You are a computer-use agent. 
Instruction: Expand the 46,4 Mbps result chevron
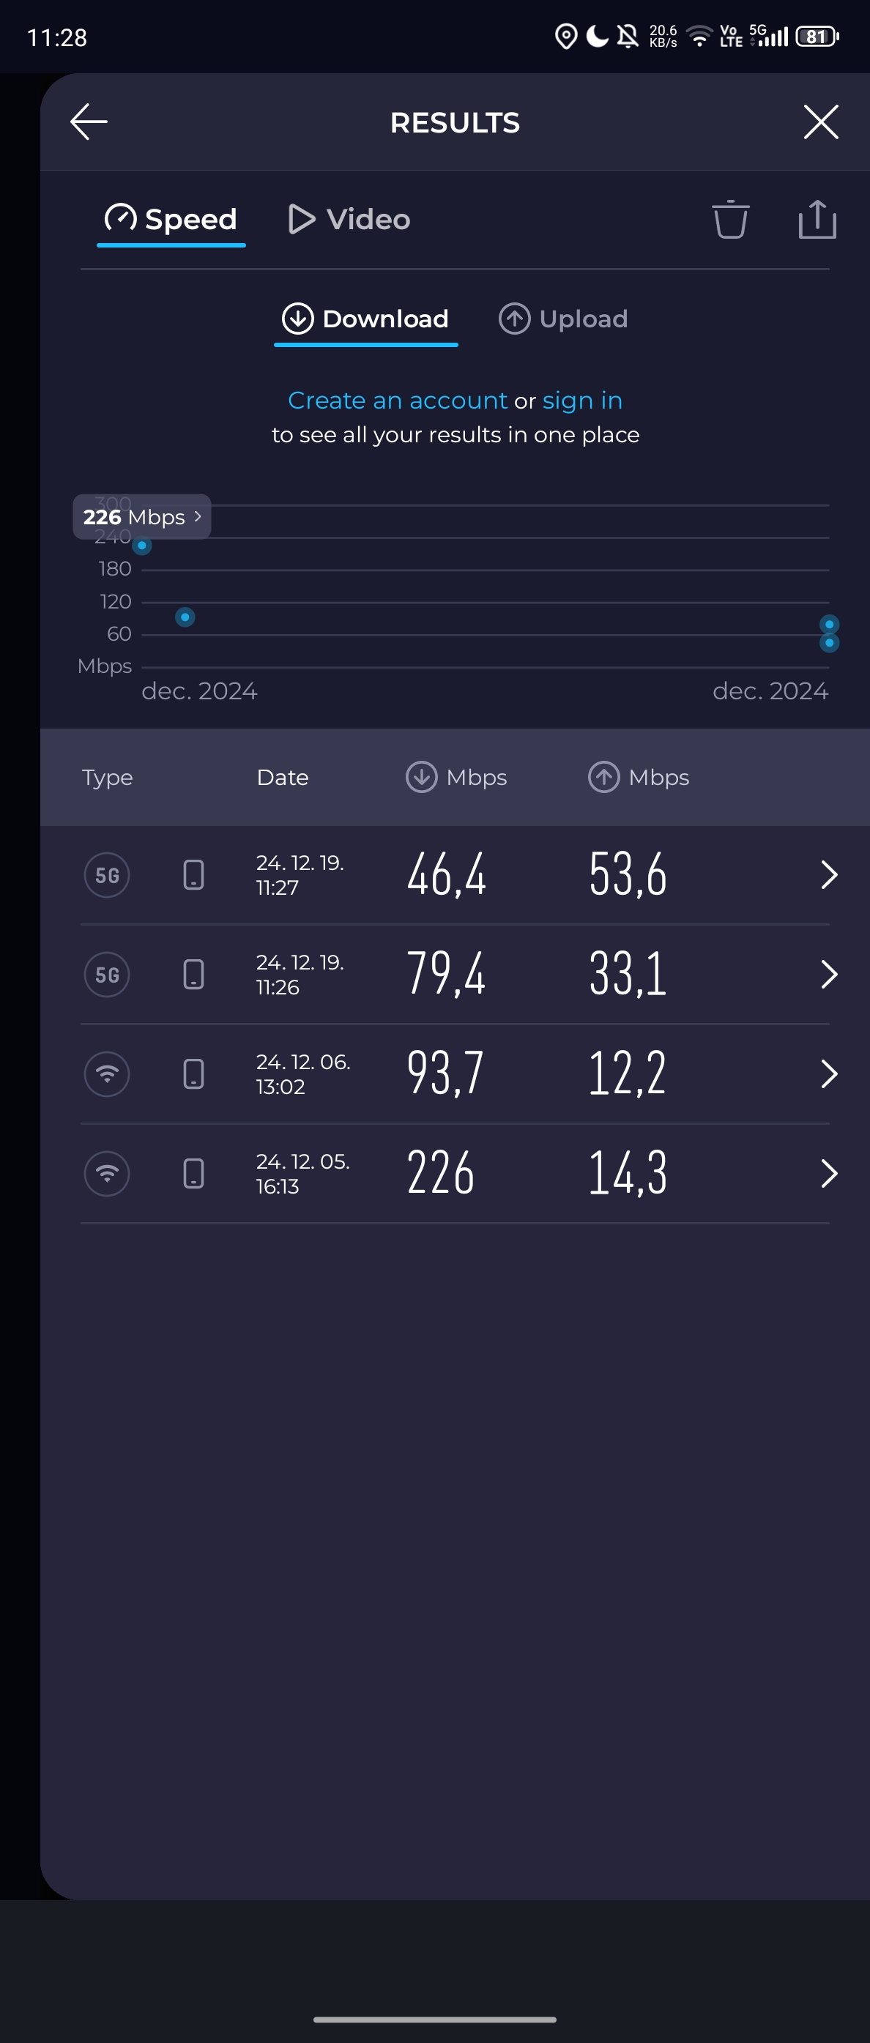[x=829, y=875]
